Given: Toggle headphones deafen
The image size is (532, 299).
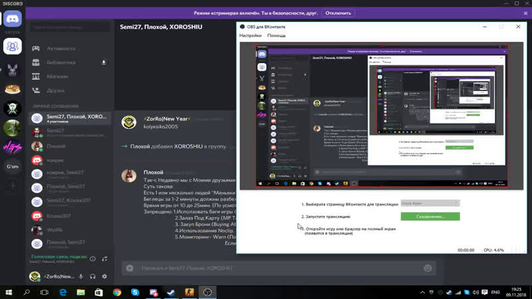Looking at the screenshot, I should tap(92, 276).
